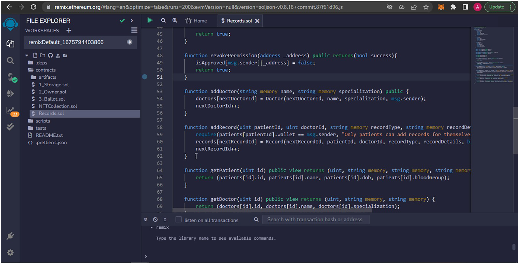
Task: Open NFTCollection.sol file
Action: tap(58, 106)
